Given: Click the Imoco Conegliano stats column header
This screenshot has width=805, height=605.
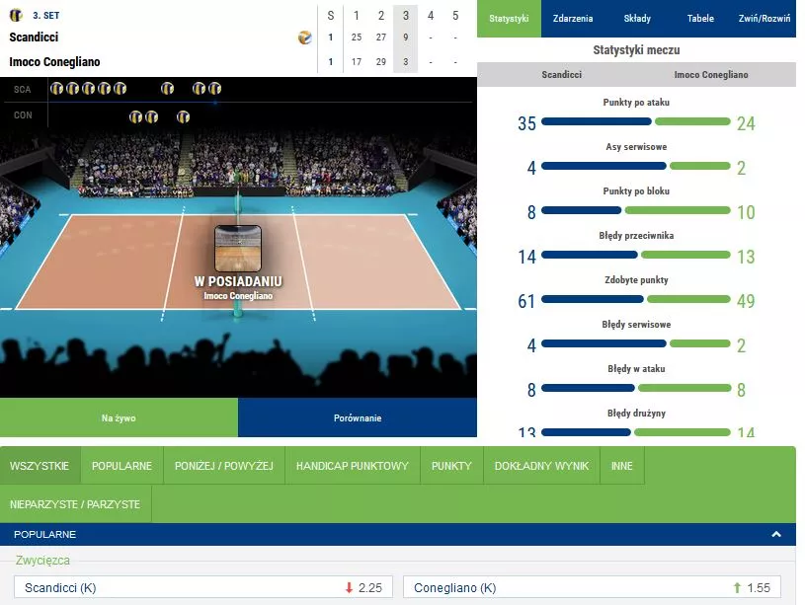Looking at the screenshot, I should 711,74.
